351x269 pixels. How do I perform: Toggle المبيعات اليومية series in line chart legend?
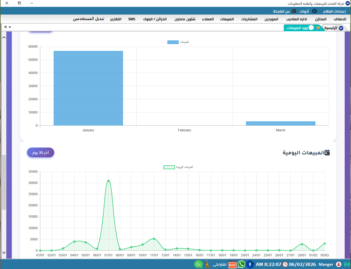click(169, 167)
